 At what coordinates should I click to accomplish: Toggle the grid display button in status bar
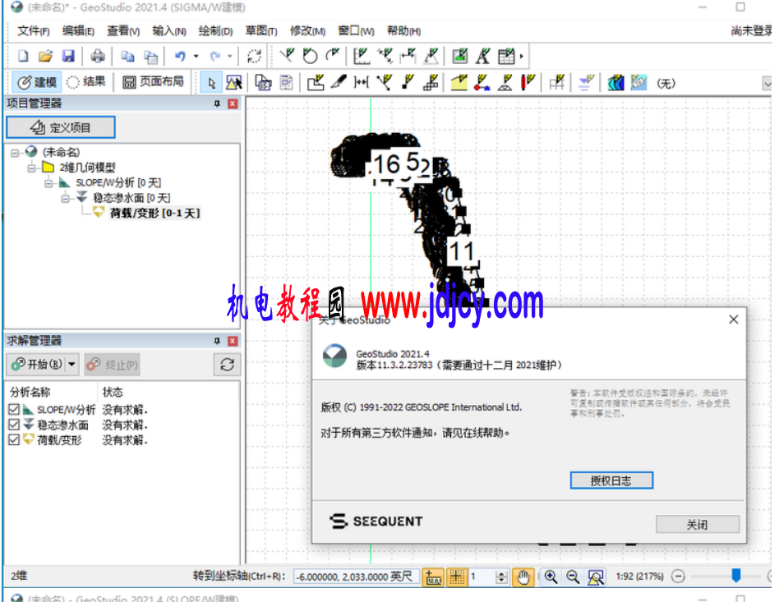tap(457, 577)
